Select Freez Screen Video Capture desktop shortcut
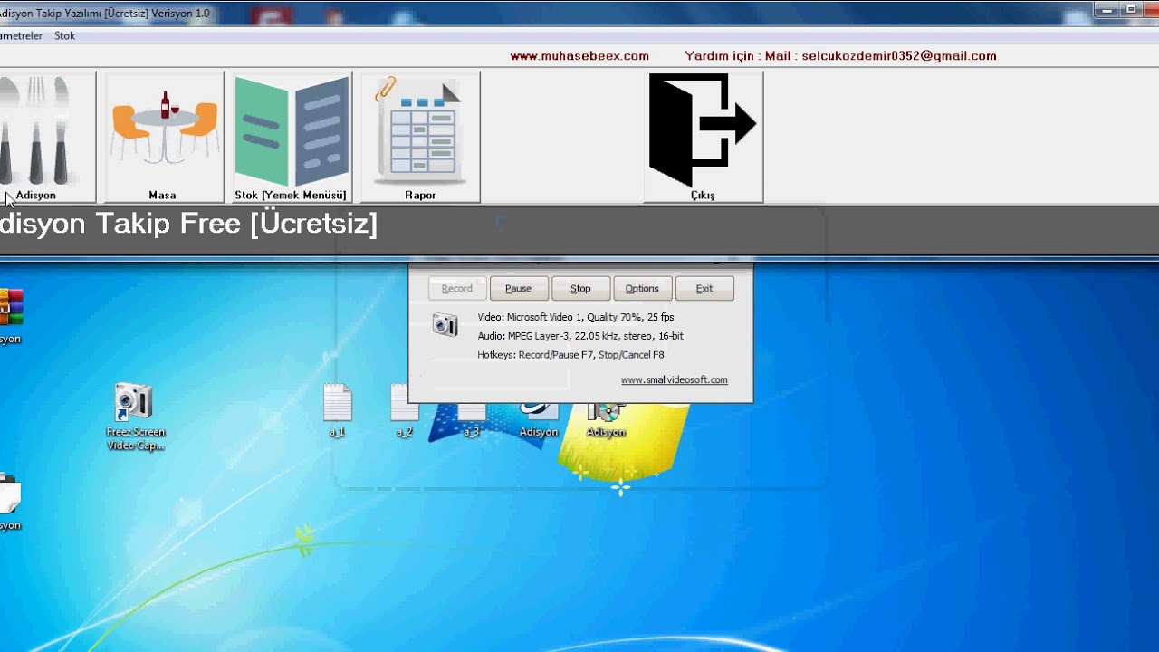Image resolution: width=1159 pixels, height=652 pixels. (x=135, y=417)
